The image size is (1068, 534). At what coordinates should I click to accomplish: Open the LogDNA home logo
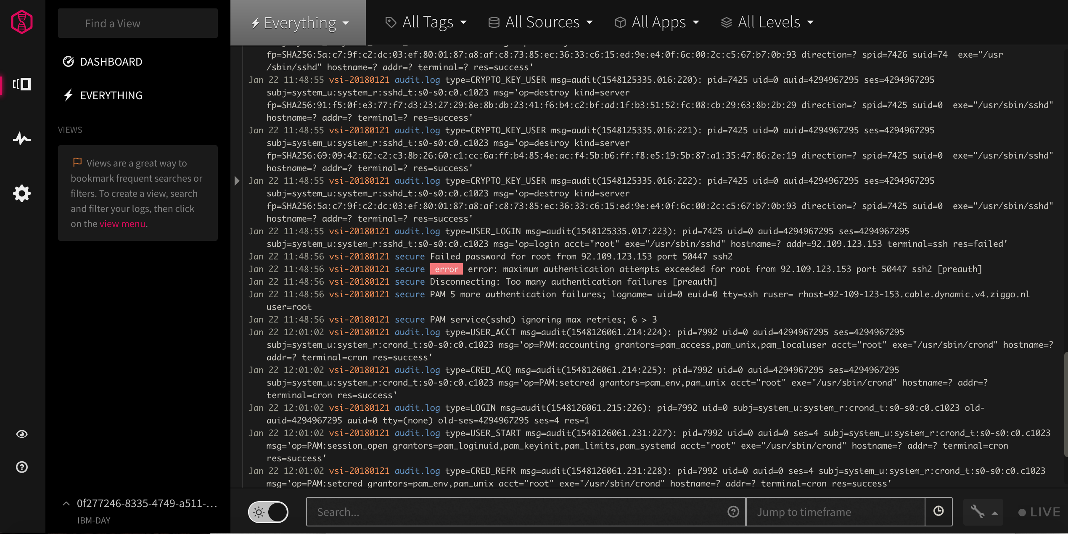coord(21,21)
